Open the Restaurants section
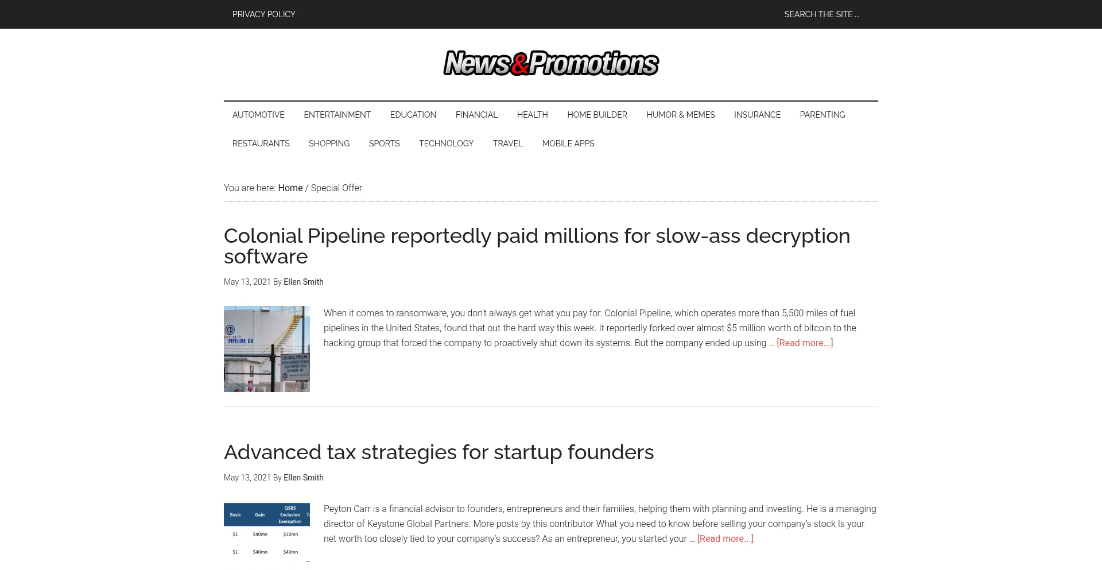The image size is (1102, 570). [x=261, y=144]
